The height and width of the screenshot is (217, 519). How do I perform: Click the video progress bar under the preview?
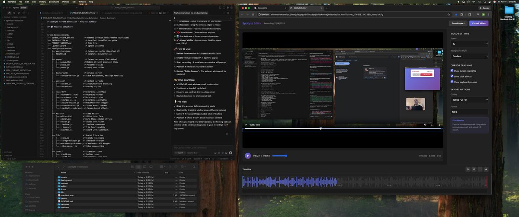(x=343, y=128)
